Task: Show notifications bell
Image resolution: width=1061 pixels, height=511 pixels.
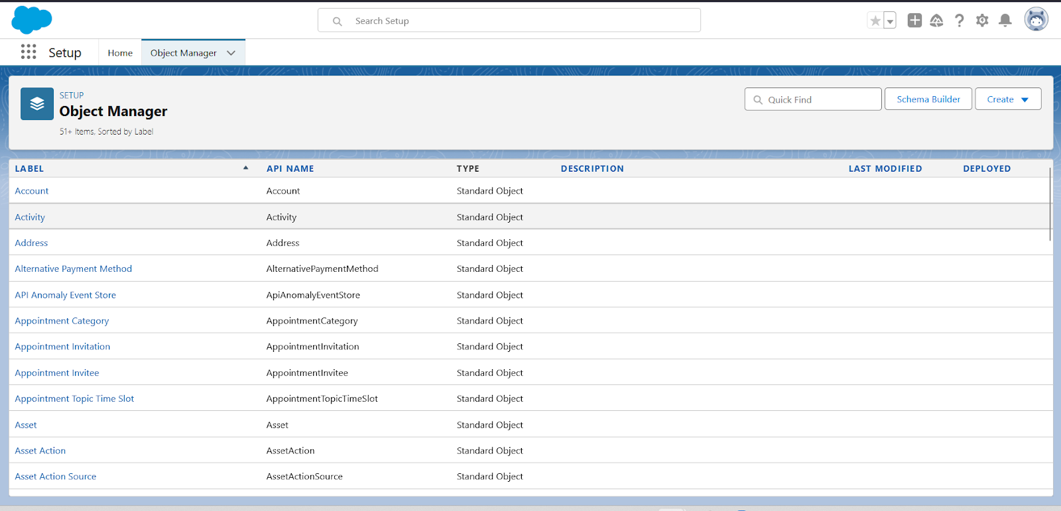Action: point(1005,21)
